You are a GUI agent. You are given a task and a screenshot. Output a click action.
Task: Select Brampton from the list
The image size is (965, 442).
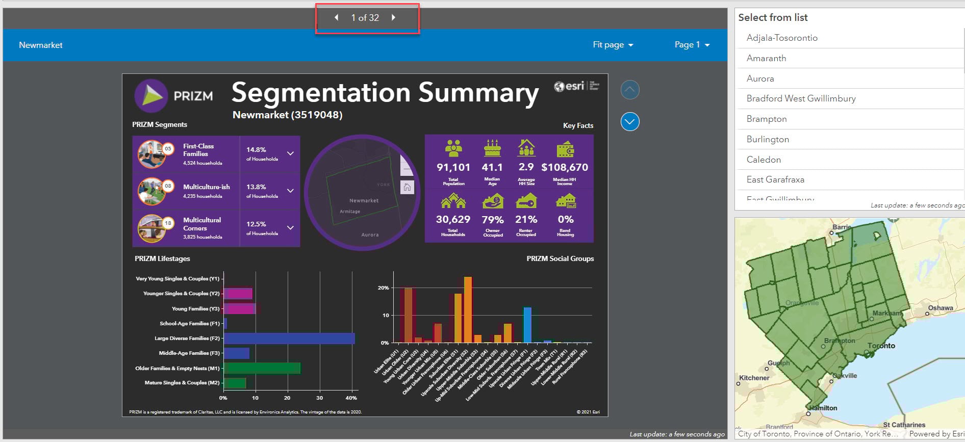point(850,119)
